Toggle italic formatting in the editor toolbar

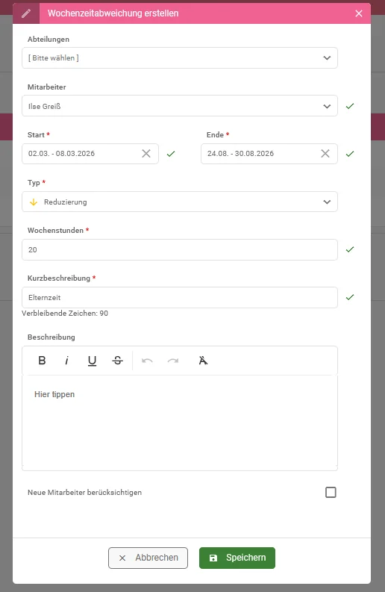point(67,361)
